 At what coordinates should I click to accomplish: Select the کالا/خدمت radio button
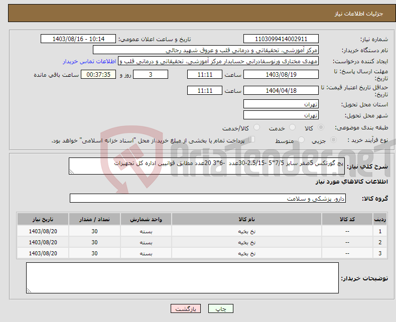click(x=256, y=127)
